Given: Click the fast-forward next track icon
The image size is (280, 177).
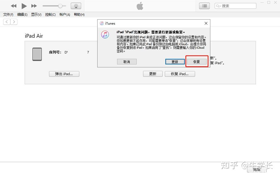Looking at the screenshot, I should pos(34,6).
